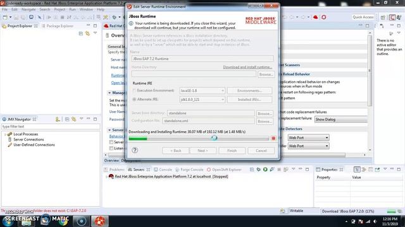Click the Red Hat Central cloud icon in the toolbar
405x227 pixels.
click(x=315, y=17)
